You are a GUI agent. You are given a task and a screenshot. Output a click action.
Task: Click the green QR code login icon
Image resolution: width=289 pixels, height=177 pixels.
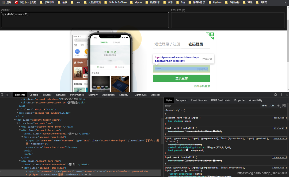(210, 36)
